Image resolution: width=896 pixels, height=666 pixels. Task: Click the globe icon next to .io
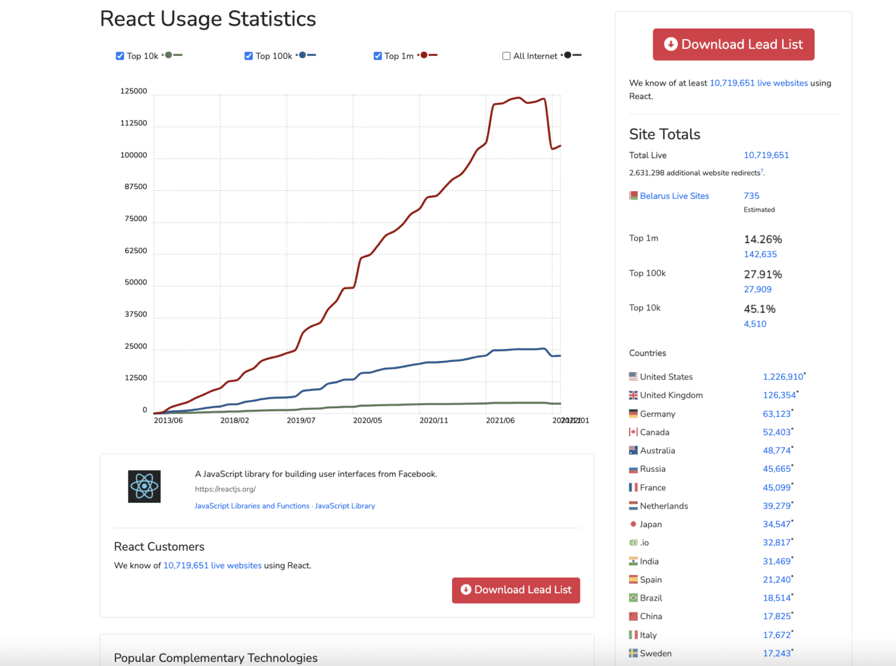click(x=633, y=542)
